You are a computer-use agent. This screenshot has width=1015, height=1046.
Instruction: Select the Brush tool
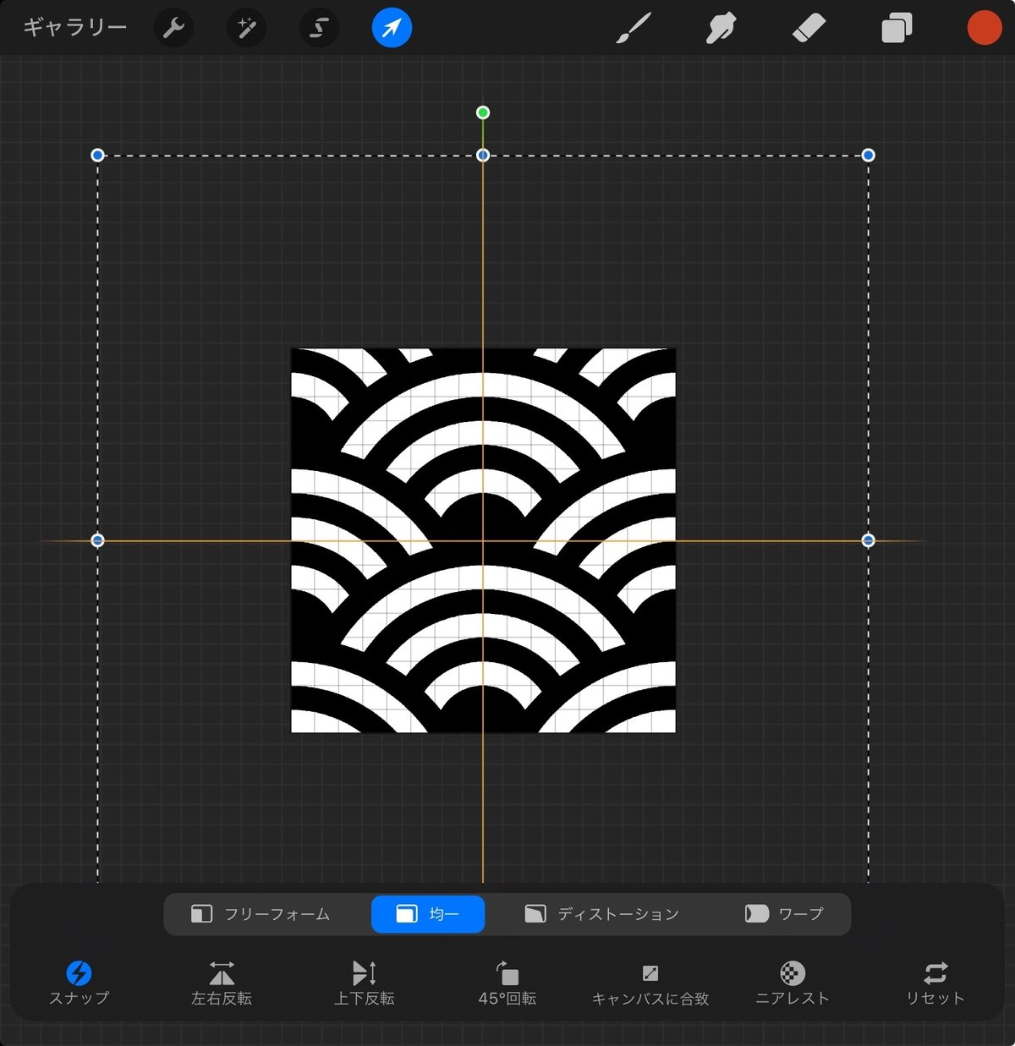(634, 28)
